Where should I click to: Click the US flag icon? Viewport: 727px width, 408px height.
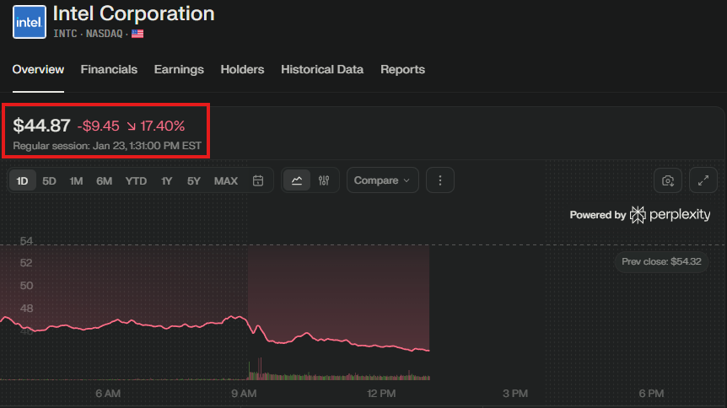coord(137,34)
